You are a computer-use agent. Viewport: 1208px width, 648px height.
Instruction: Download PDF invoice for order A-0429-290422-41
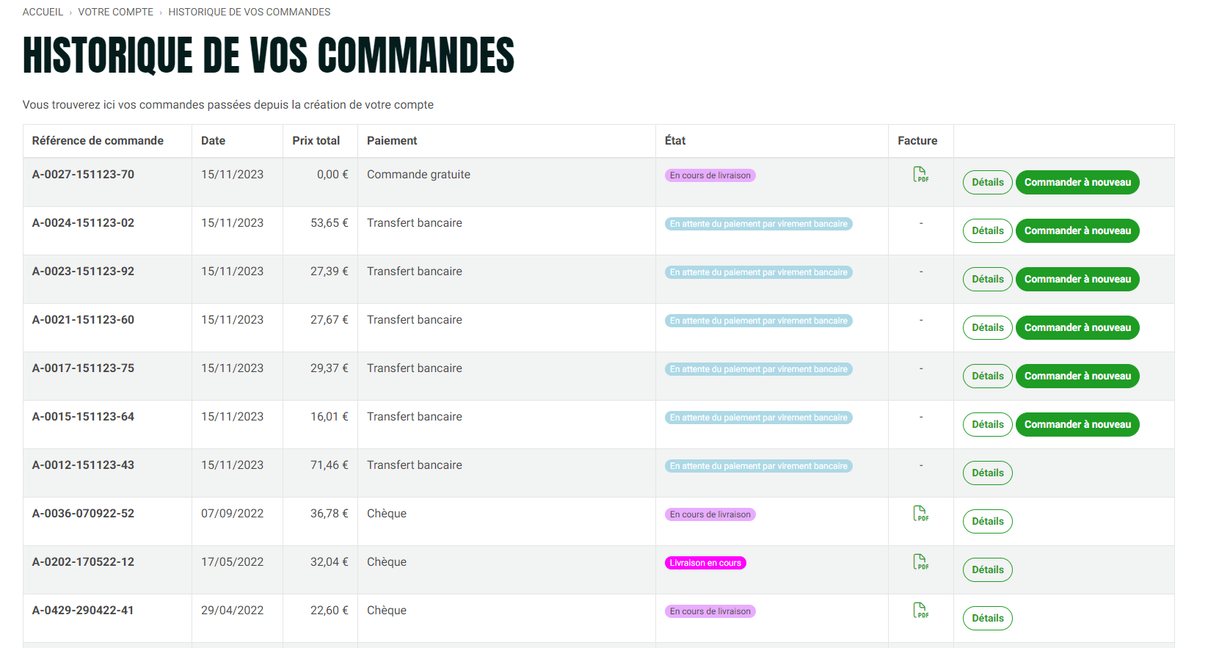coord(920,611)
